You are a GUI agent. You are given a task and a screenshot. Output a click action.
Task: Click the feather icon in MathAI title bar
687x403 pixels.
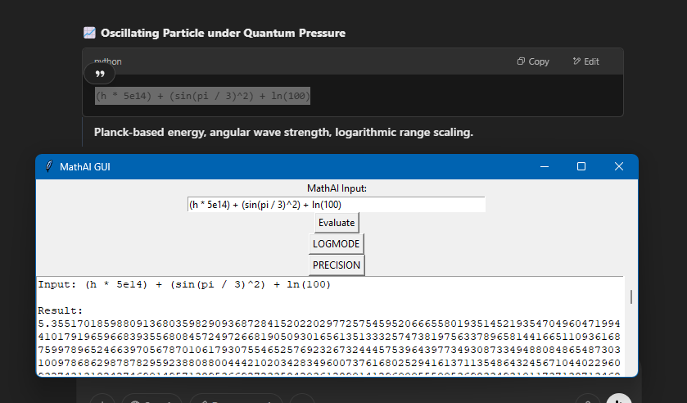(x=48, y=167)
